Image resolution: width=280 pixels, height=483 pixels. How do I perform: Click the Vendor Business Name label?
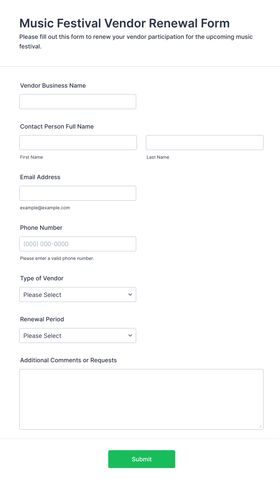(x=53, y=86)
